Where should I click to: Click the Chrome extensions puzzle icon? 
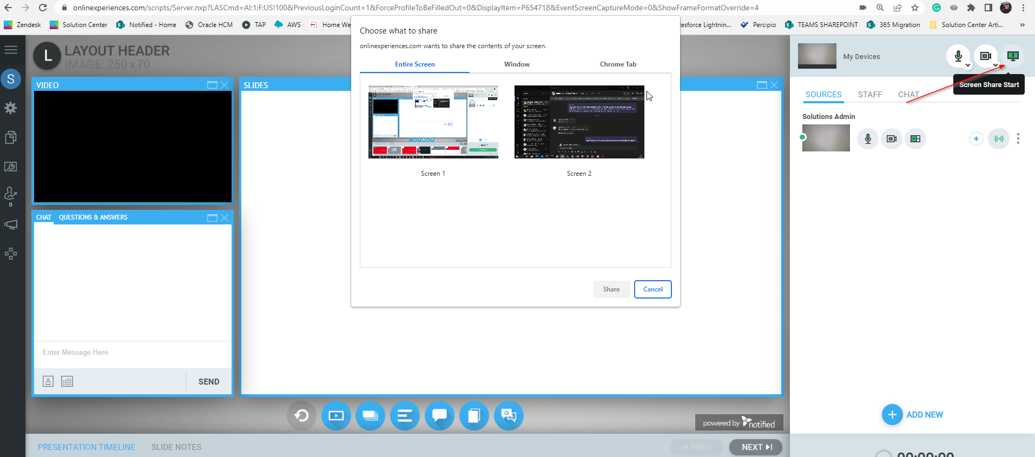click(x=971, y=8)
